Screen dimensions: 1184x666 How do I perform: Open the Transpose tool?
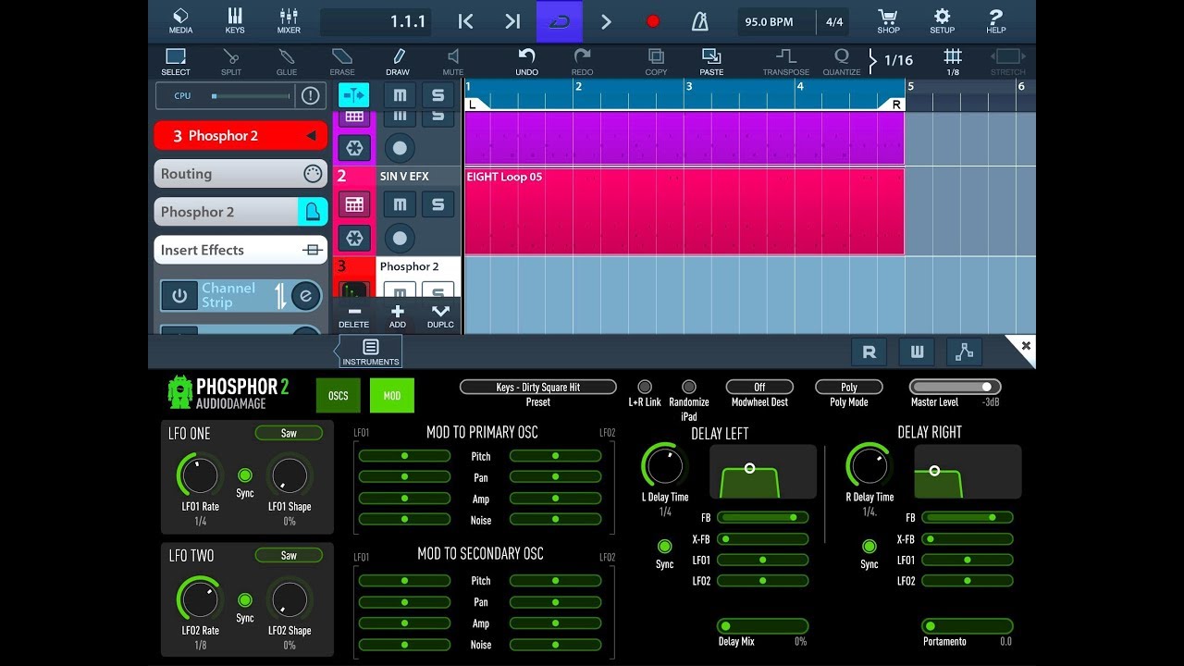785,62
